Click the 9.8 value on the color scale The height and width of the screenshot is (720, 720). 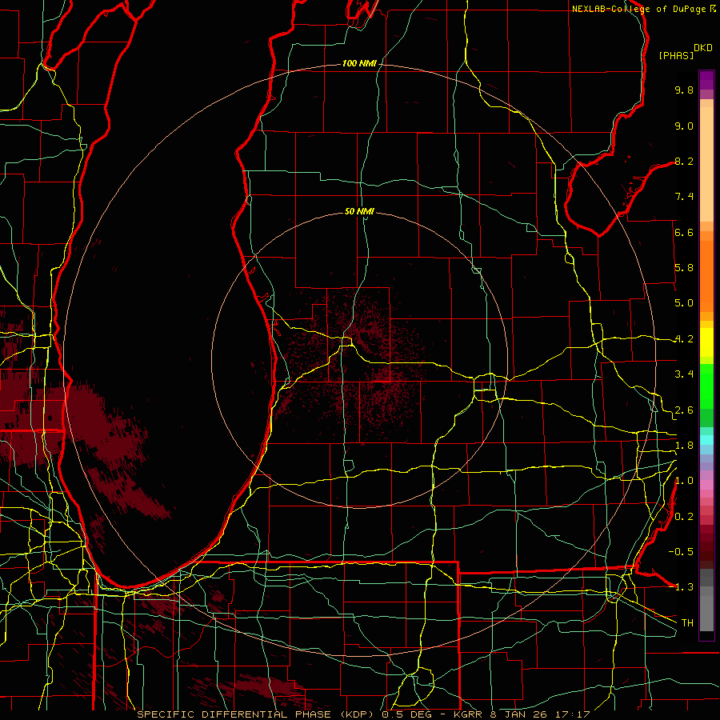(684, 90)
